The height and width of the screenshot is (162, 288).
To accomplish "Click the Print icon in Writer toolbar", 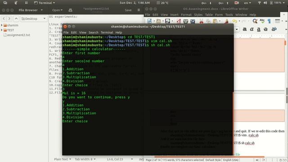I will coord(185,21).
